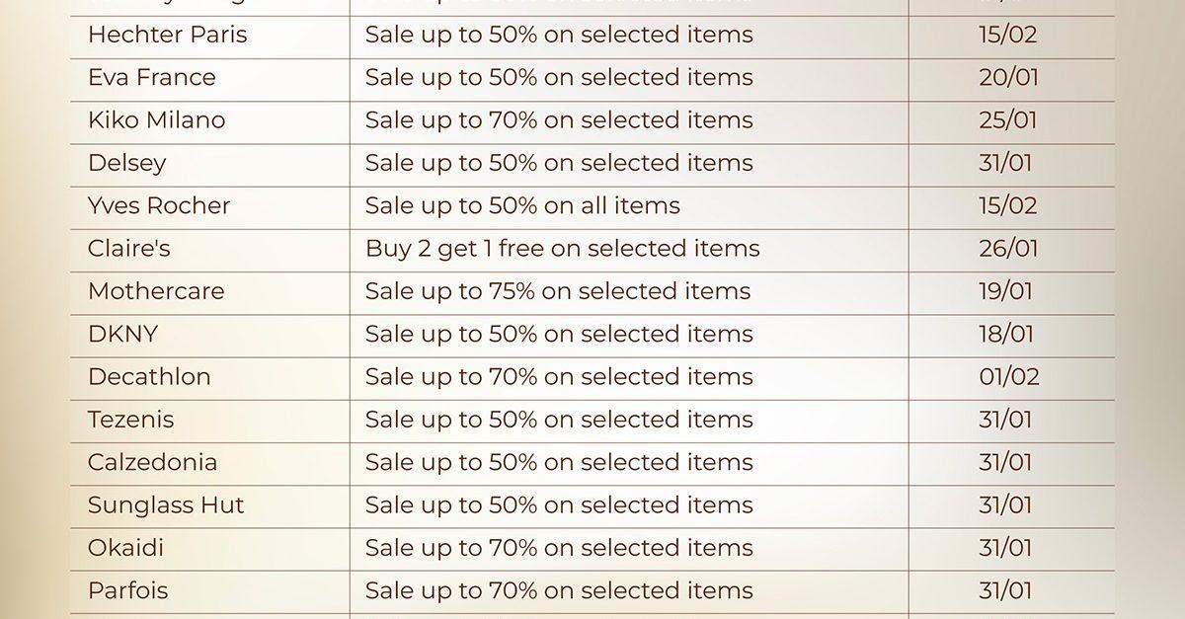
Task: Select the Tezenis brand cell
Action: coord(130,420)
